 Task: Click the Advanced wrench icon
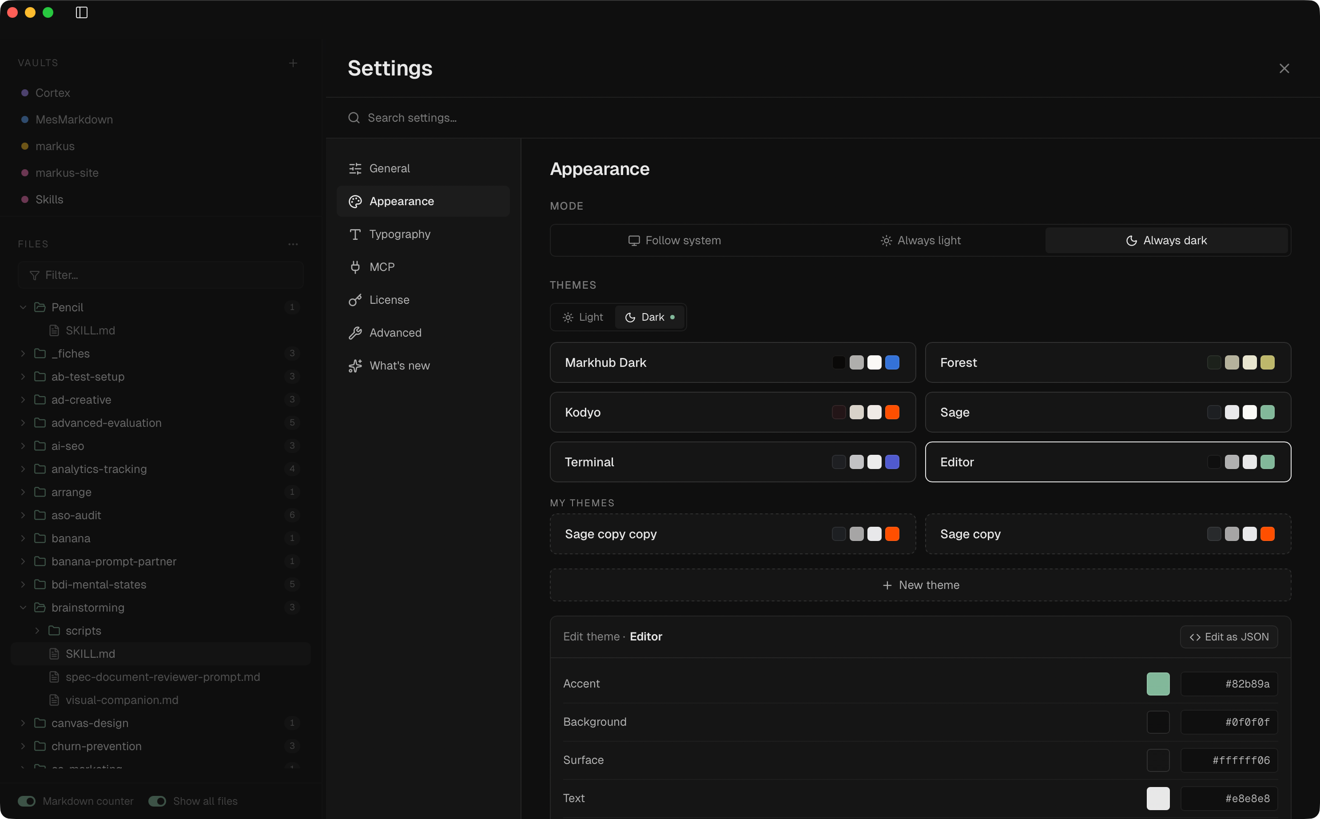(355, 333)
